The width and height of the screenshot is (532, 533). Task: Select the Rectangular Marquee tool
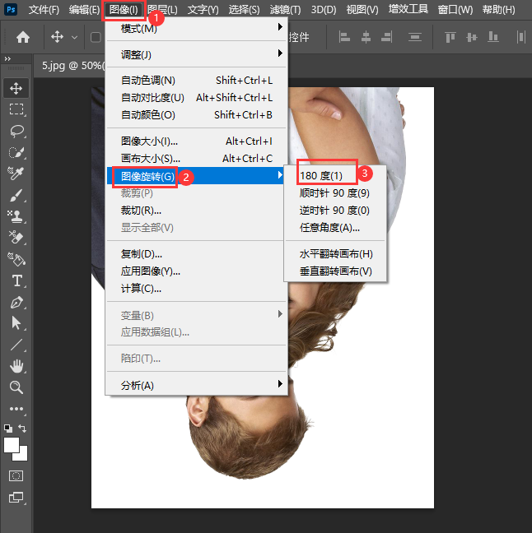tap(16, 109)
